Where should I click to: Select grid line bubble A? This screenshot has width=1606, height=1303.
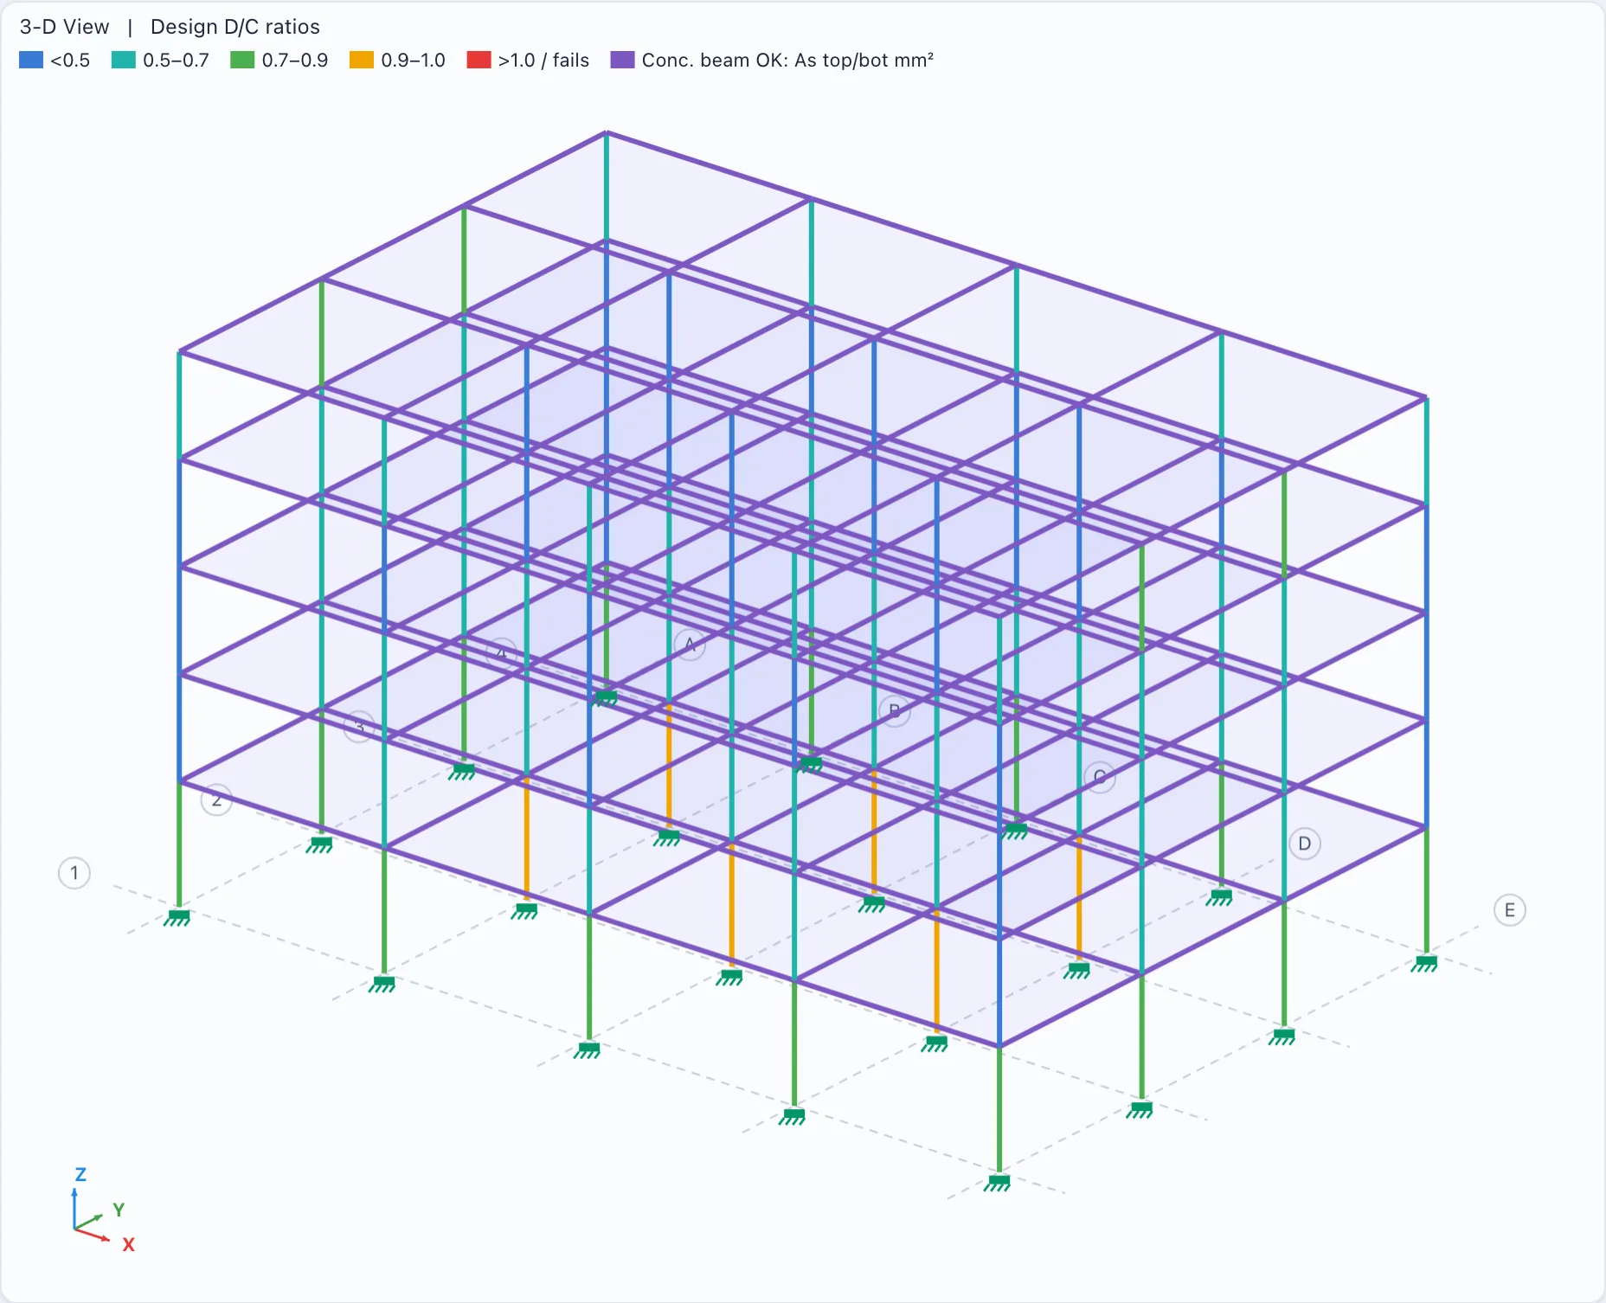[x=690, y=645]
